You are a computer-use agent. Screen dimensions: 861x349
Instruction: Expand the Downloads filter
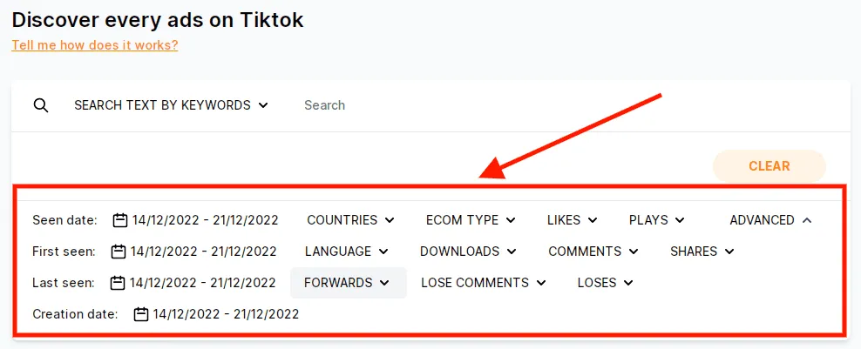[468, 252]
